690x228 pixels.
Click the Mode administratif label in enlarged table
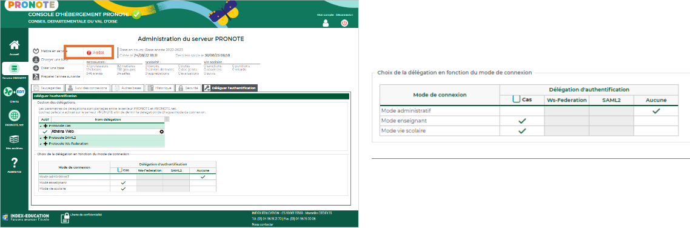tap(406, 111)
